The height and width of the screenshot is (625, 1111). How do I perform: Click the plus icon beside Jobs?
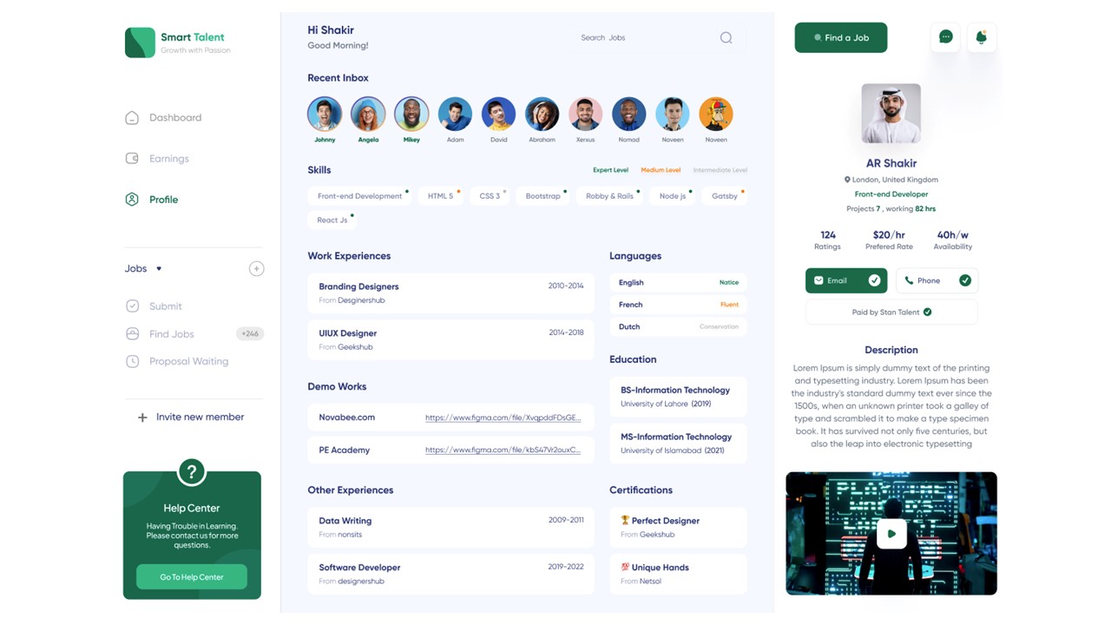coord(256,269)
